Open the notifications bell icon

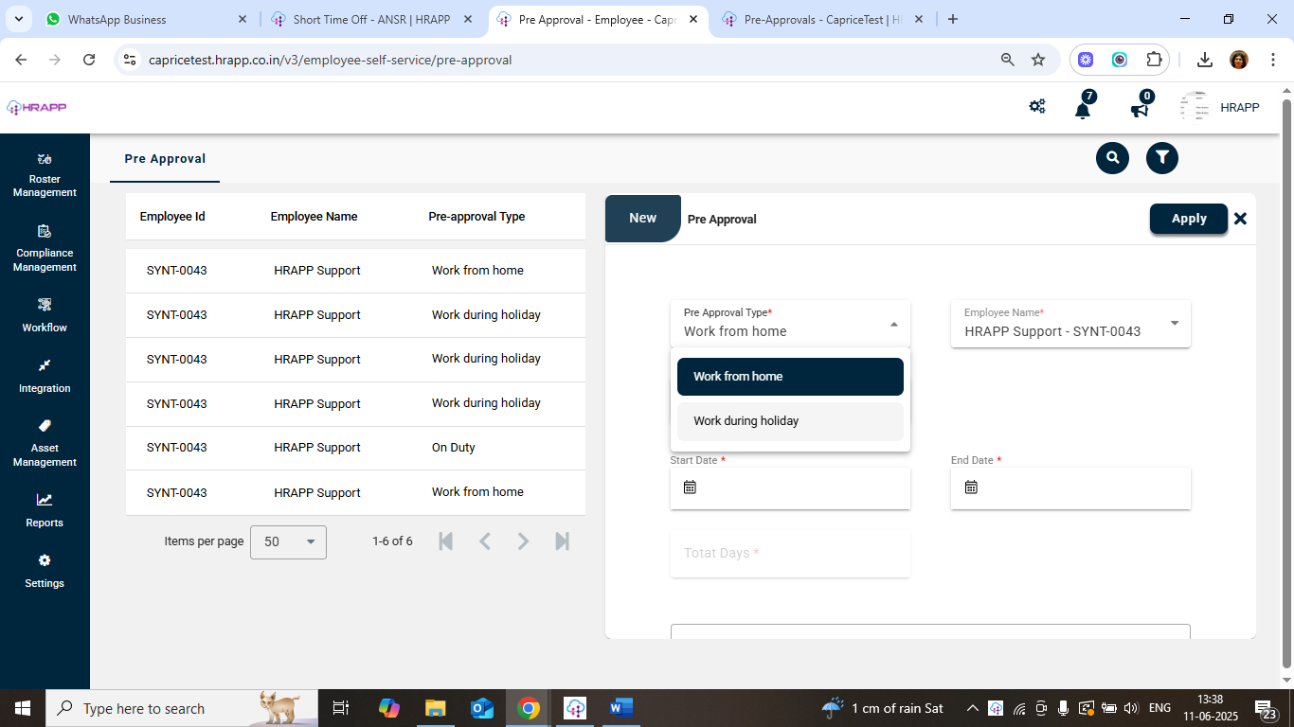point(1082,110)
